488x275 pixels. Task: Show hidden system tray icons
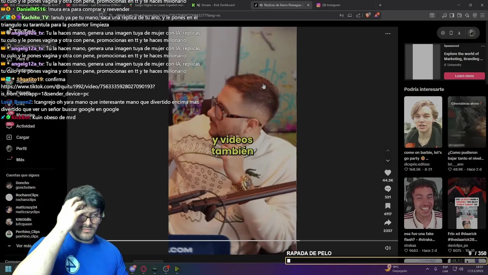coord(427,269)
